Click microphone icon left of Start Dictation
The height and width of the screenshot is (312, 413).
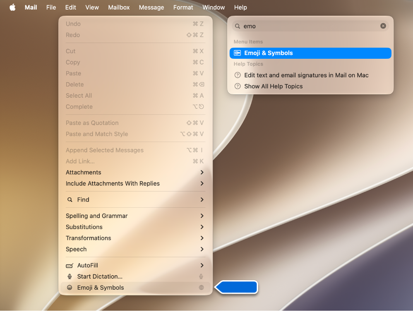click(x=70, y=276)
